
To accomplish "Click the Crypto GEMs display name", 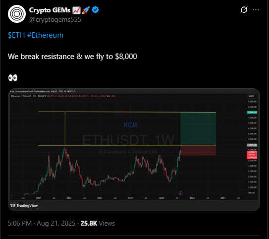I will coord(50,10).
